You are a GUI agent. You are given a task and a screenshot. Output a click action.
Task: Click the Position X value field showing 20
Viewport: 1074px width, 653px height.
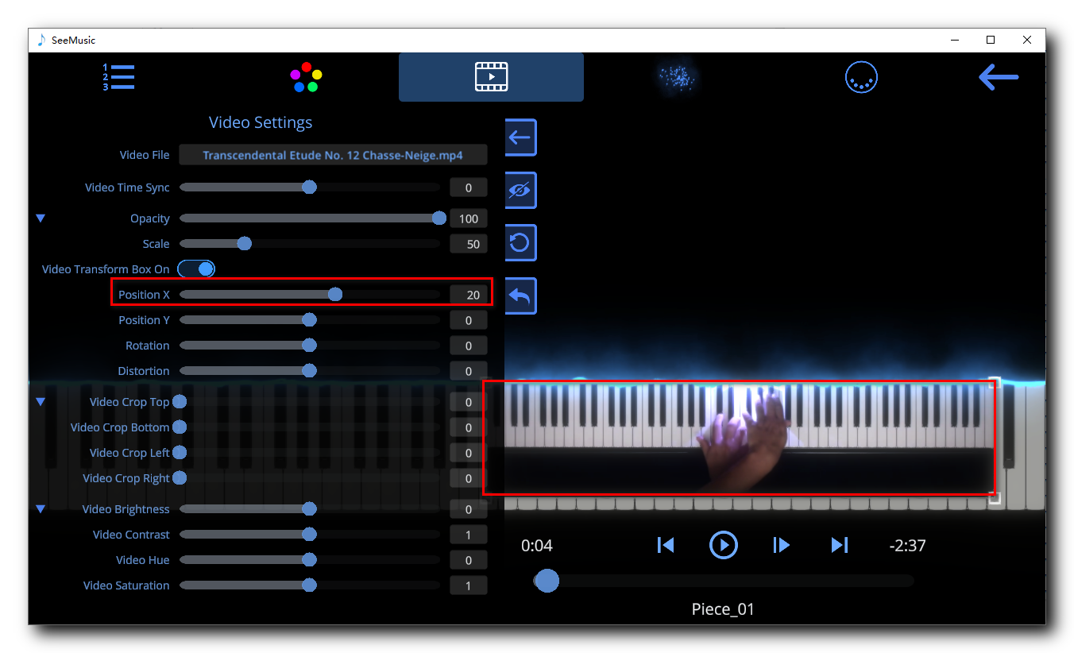pos(469,295)
